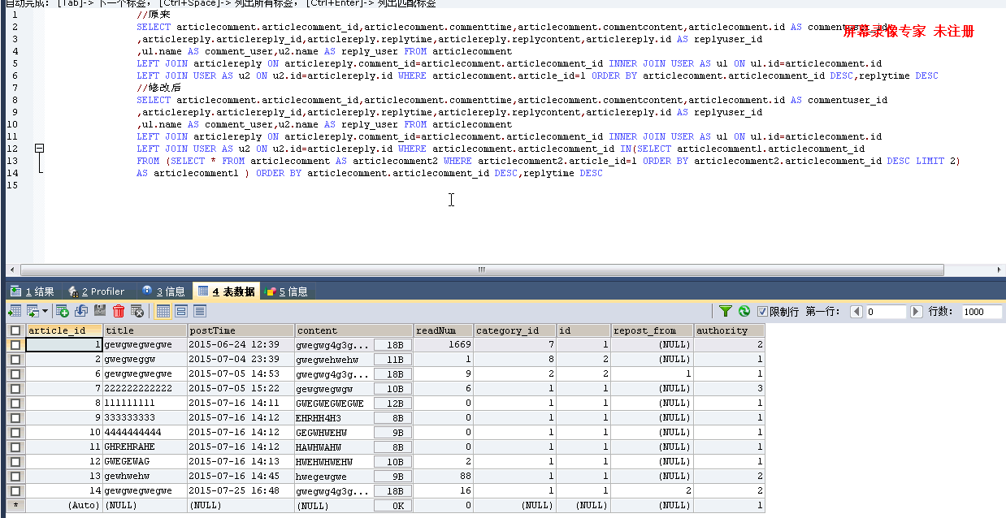Click the 第一行 first row input field
Viewport: 1006px width, 518px height.
click(886, 312)
